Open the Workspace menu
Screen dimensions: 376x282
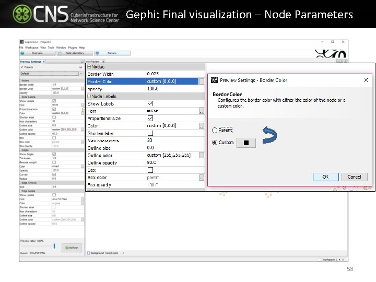click(x=32, y=48)
